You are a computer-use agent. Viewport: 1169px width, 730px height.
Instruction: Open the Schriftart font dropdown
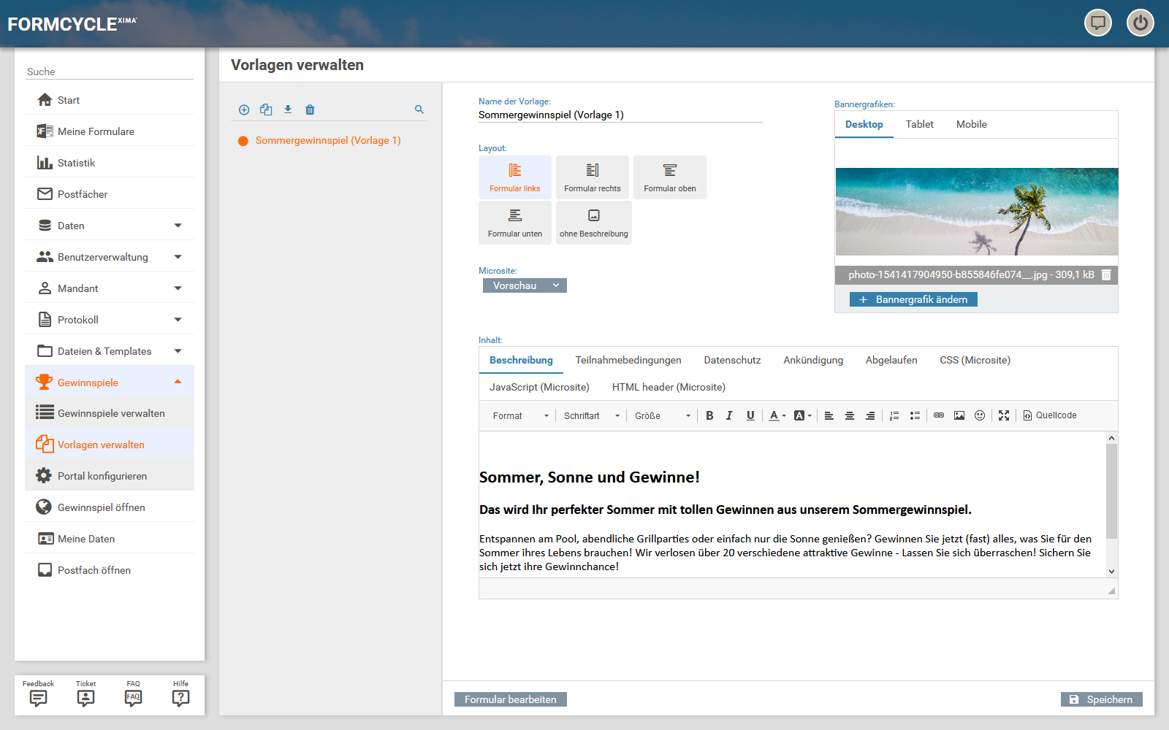point(591,415)
